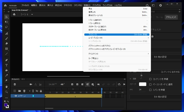
Task: Delete the selected layer via trash icon
Action: coord(24,91)
